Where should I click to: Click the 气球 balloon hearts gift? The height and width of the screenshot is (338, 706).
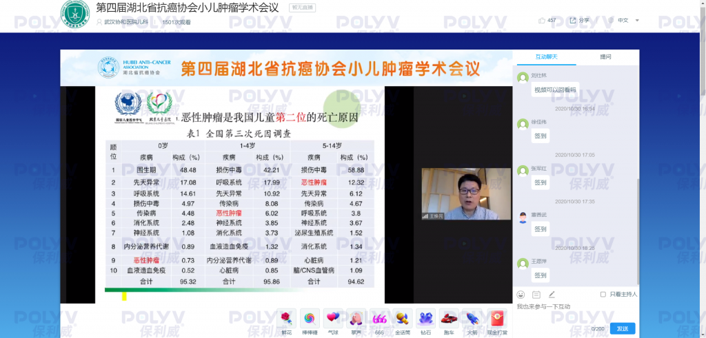coord(333,318)
